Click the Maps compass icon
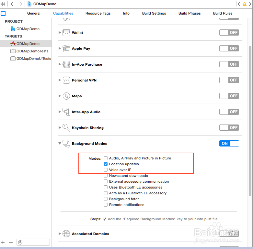 click(x=66, y=96)
